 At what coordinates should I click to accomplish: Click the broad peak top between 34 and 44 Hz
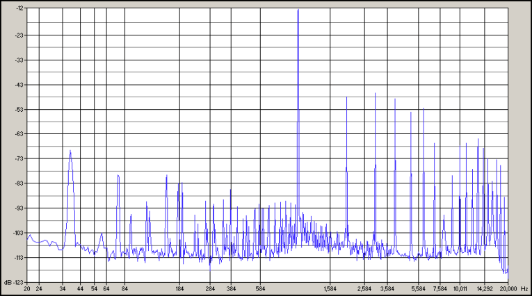pos(70,151)
